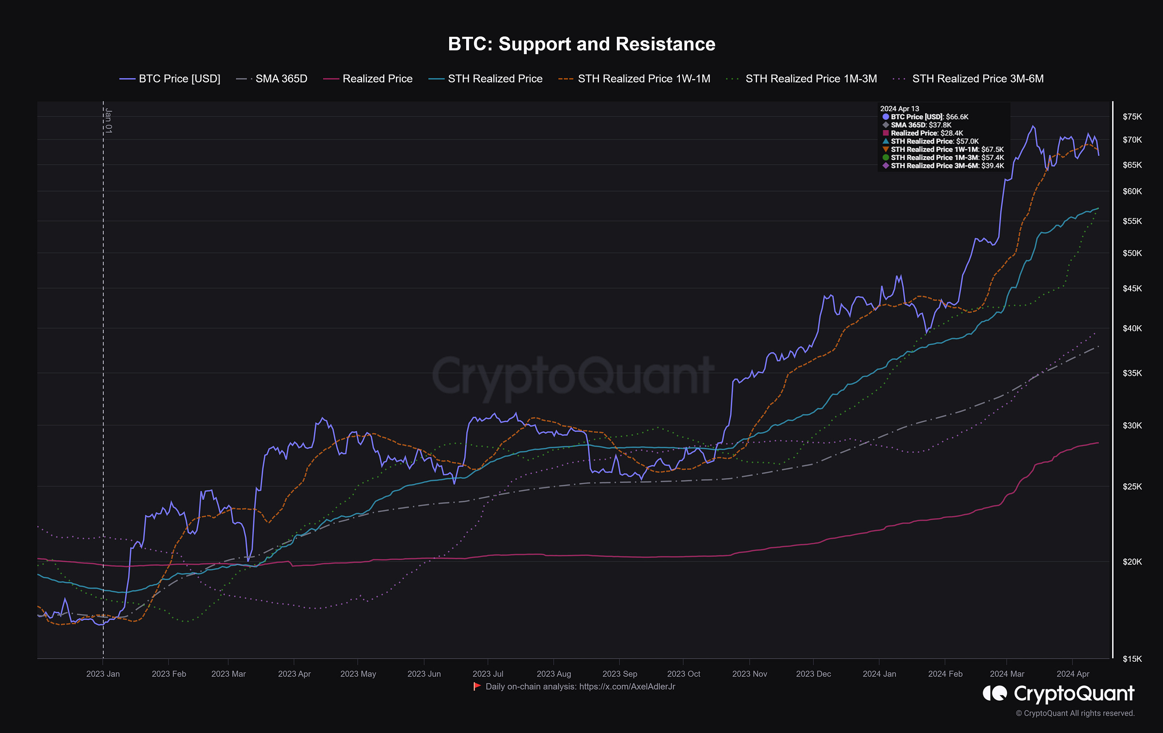The height and width of the screenshot is (733, 1163).
Task: Click the BTC: Support and Resistance chart title
Action: (x=581, y=44)
